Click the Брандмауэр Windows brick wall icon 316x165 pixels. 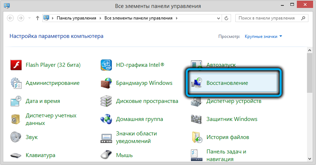coord(106,83)
